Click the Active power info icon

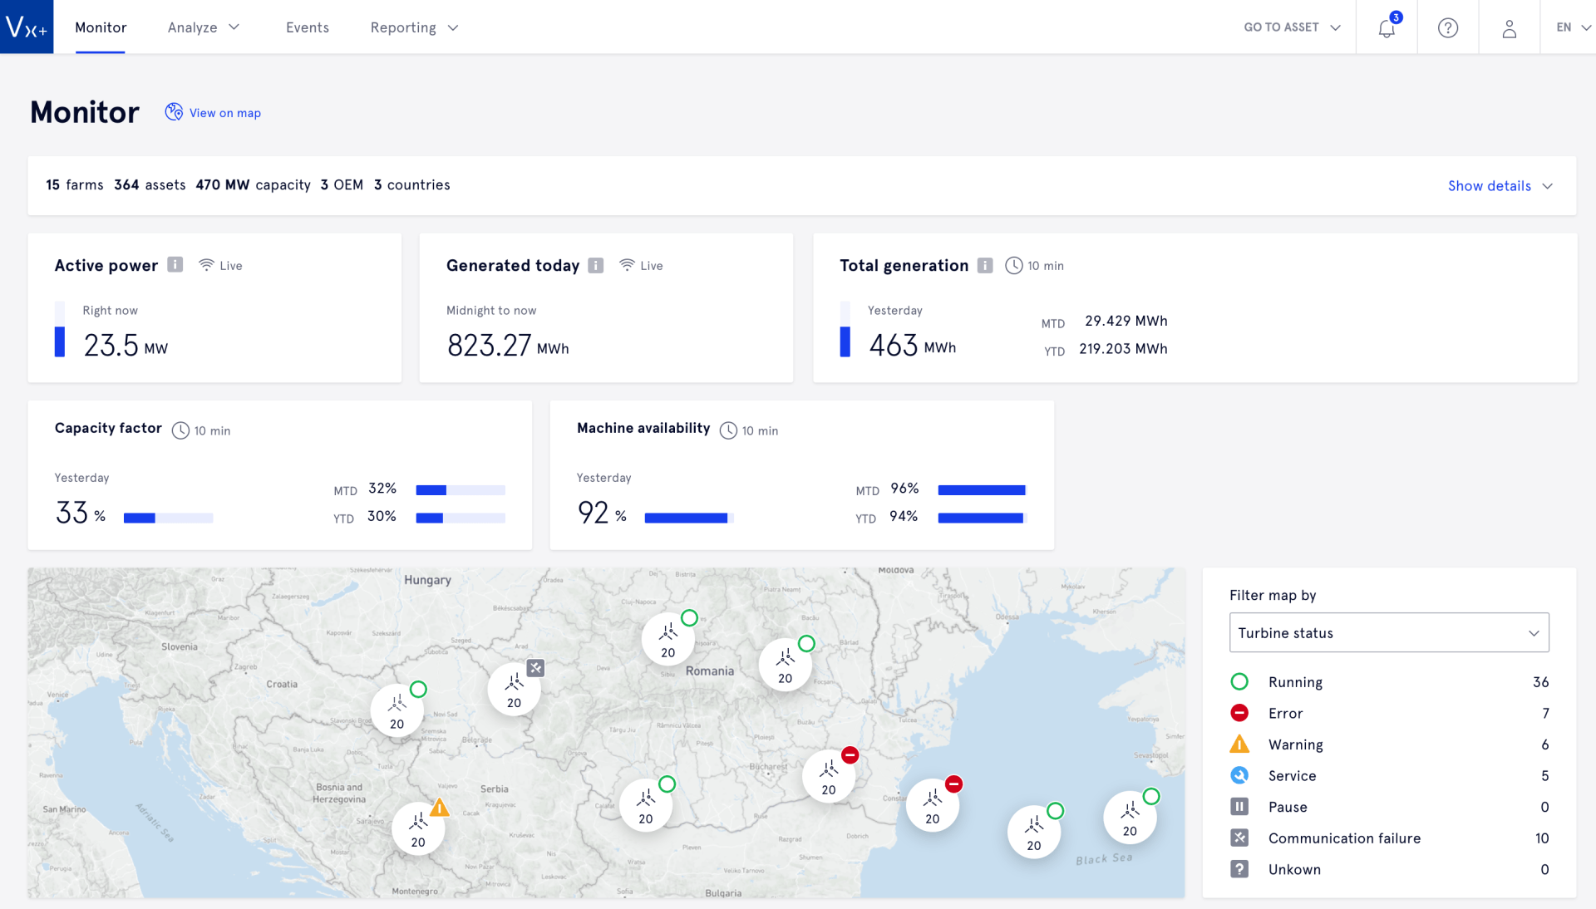pos(175,265)
